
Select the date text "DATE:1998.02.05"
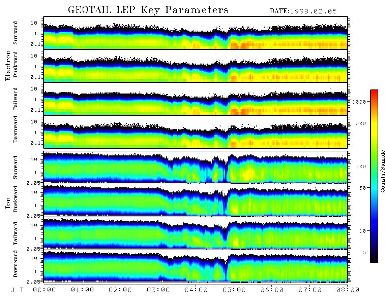pyautogui.click(x=303, y=11)
